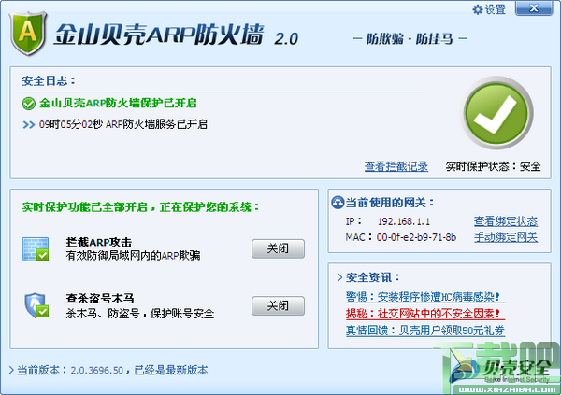Open news link 真情回馈:贝壳用户领取50元礼券
Screen dimensions: 561x395
click(x=425, y=330)
